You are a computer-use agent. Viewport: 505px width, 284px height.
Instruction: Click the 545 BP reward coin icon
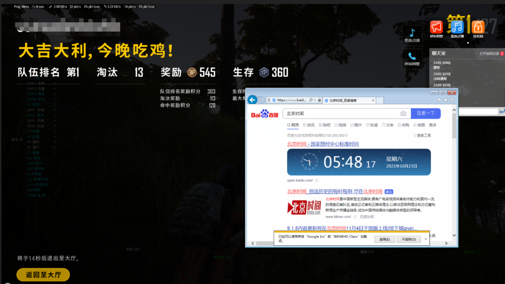pos(192,72)
